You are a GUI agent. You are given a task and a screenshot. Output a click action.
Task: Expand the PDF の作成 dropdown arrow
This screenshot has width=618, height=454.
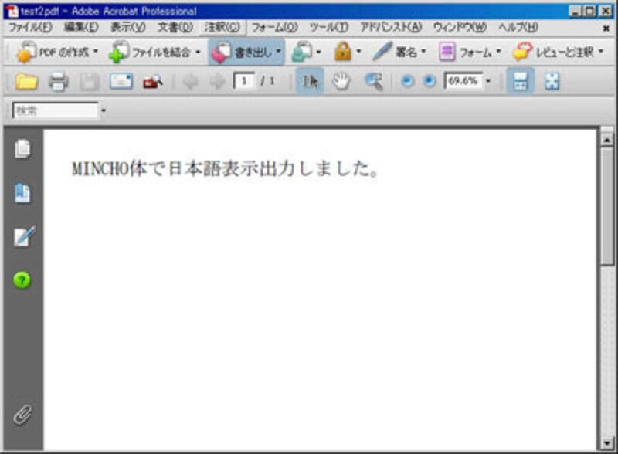tap(95, 52)
